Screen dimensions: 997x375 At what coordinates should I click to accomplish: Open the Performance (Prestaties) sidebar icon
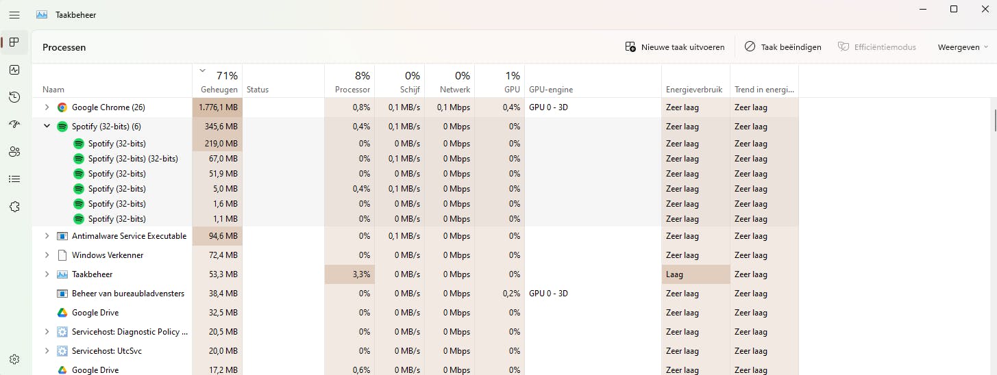tap(14, 70)
